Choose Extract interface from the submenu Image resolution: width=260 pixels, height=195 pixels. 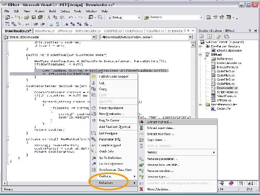click(177, 134)
